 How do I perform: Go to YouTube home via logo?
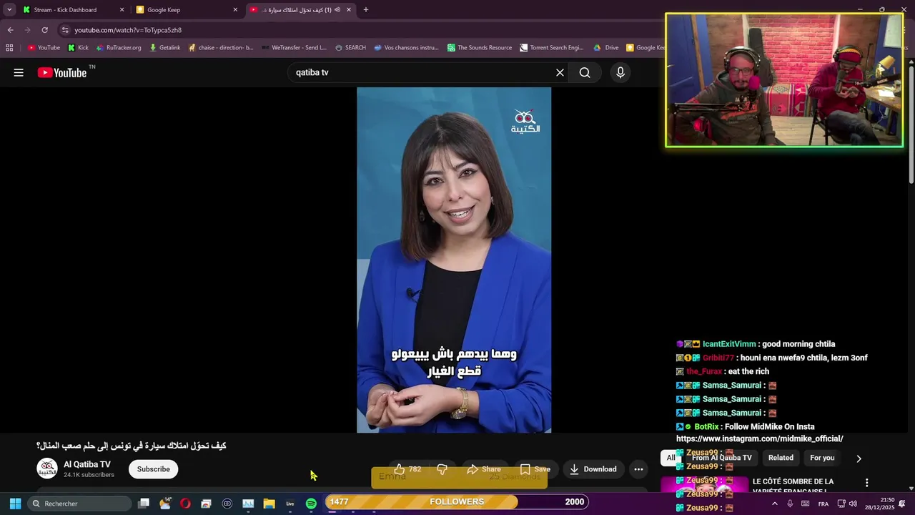(62, 72)
